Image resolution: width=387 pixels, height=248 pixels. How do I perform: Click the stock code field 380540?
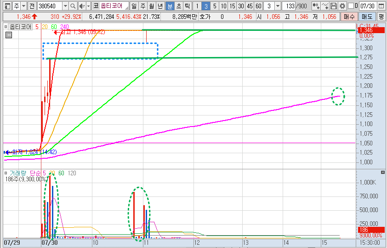tap(50, 6)
